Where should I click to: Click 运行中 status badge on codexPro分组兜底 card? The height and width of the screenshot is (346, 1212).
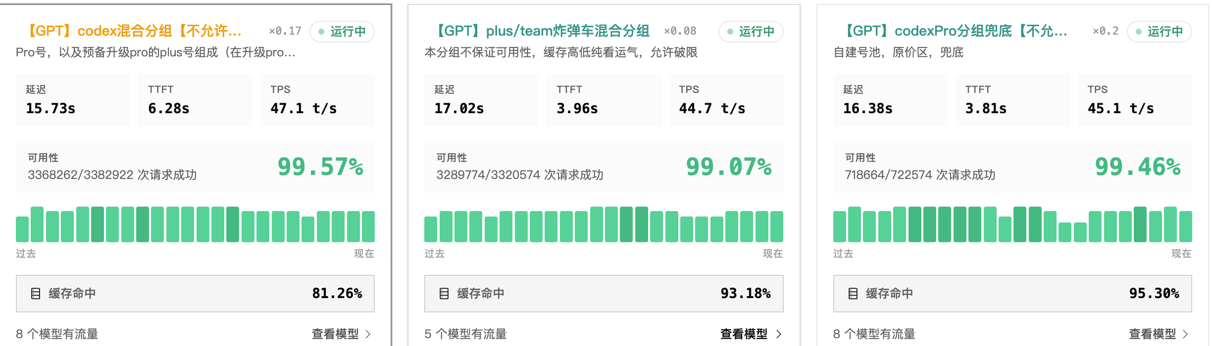pos(1160,32)
